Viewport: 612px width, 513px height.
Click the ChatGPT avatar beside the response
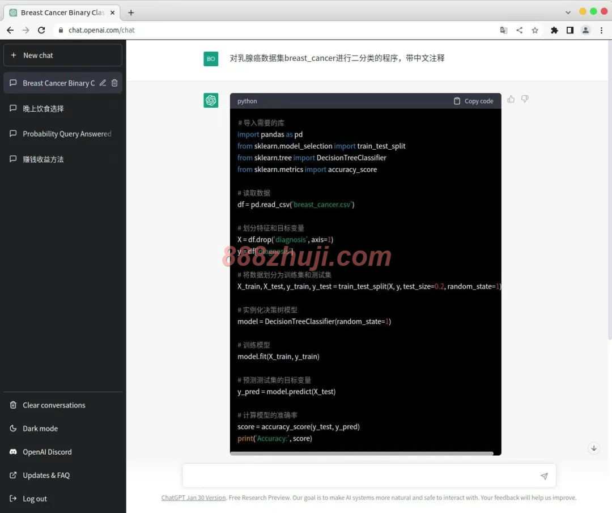[211, 100]
